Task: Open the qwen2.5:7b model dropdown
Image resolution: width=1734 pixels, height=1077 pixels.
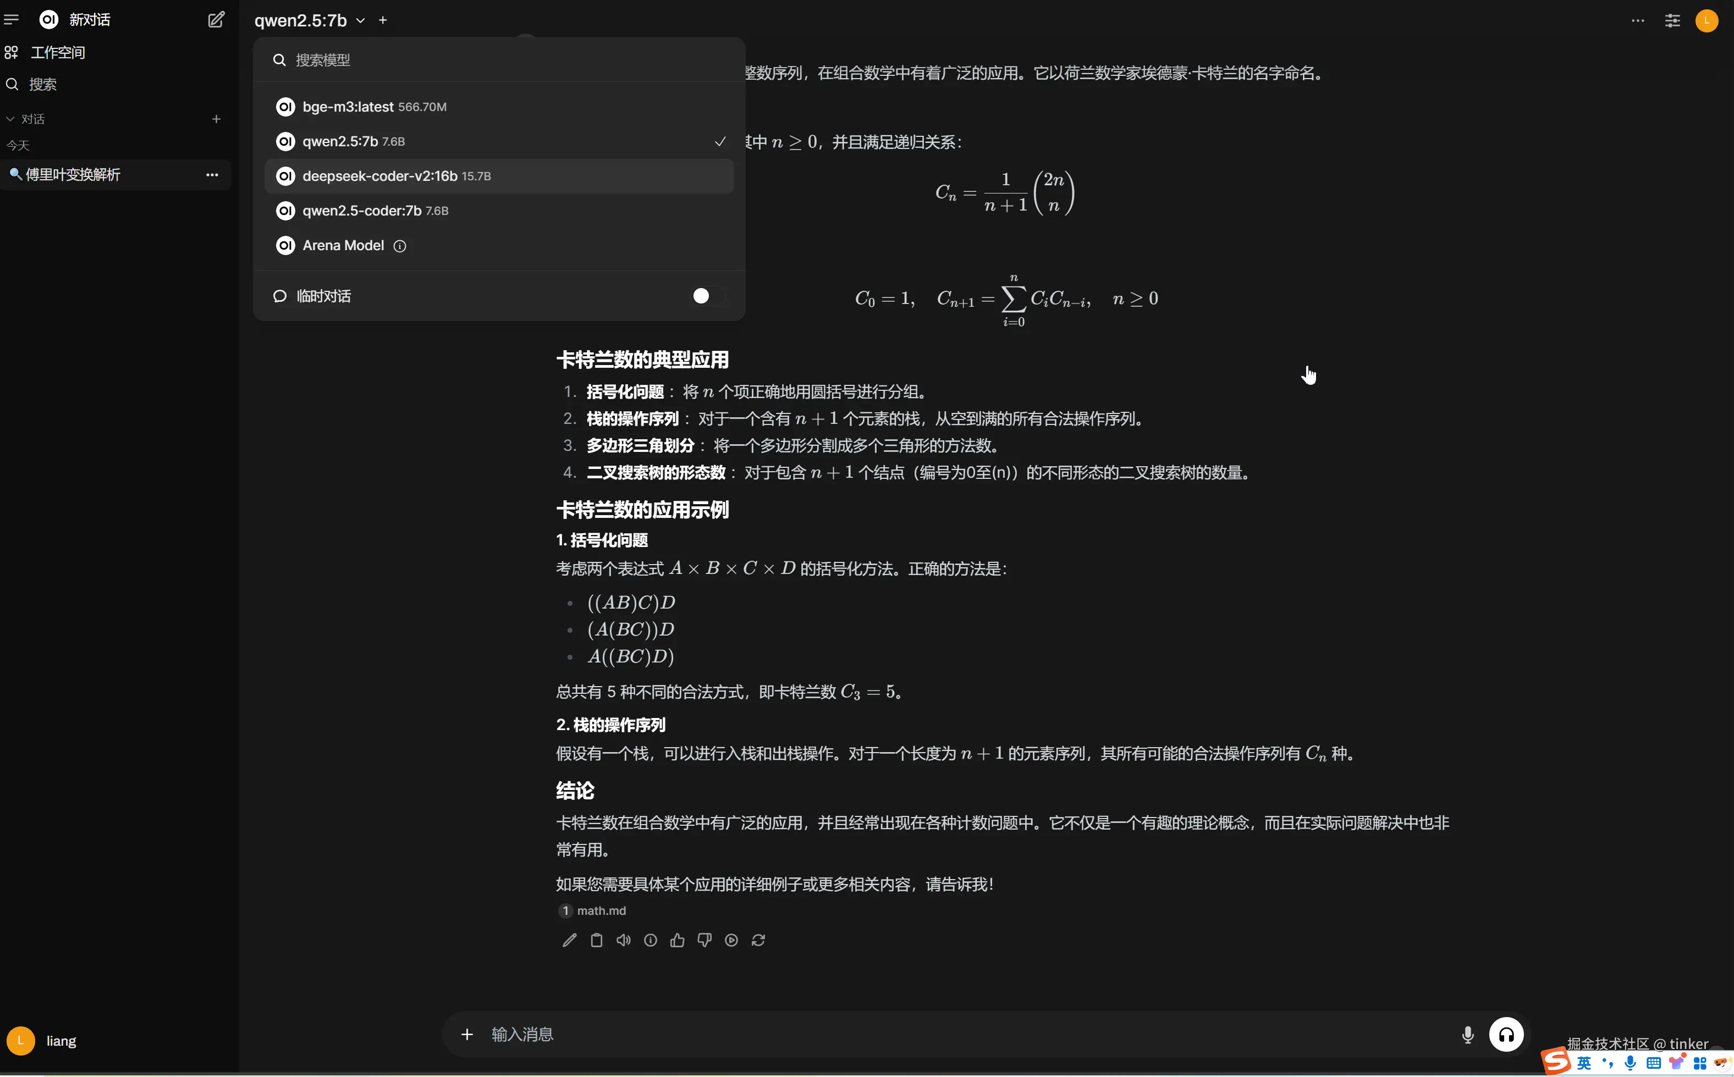Action: point(309,21)
